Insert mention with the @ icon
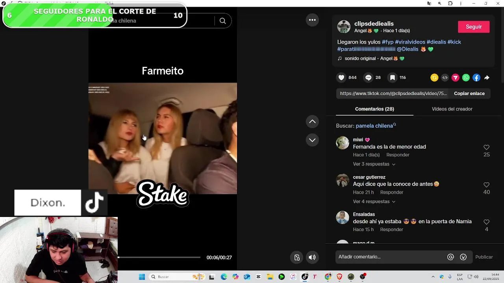The width and height of the screenshot is (504, 283). coord(450,257)
